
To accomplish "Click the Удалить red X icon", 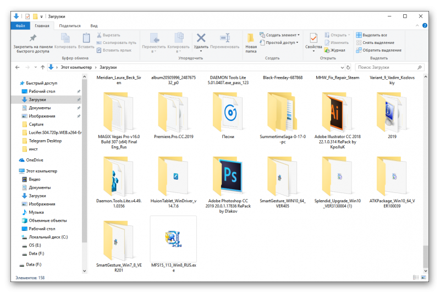I will coord(201,38).
